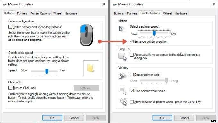
Task: Click the pointer trails icon under Visibility
Action: pos(122,76)
